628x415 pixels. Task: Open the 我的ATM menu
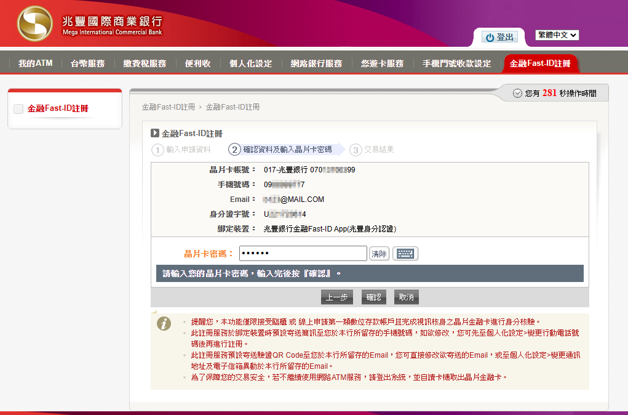(x=35, y=63)
